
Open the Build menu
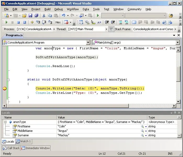(x=47, y=9)
